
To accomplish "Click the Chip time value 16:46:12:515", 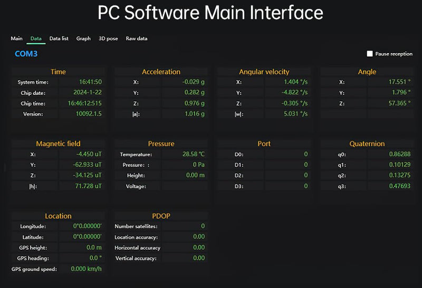I will [x=85, y=103].
